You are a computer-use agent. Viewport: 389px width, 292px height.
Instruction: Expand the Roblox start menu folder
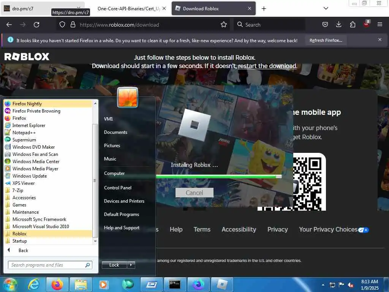[x=48, y=234]
